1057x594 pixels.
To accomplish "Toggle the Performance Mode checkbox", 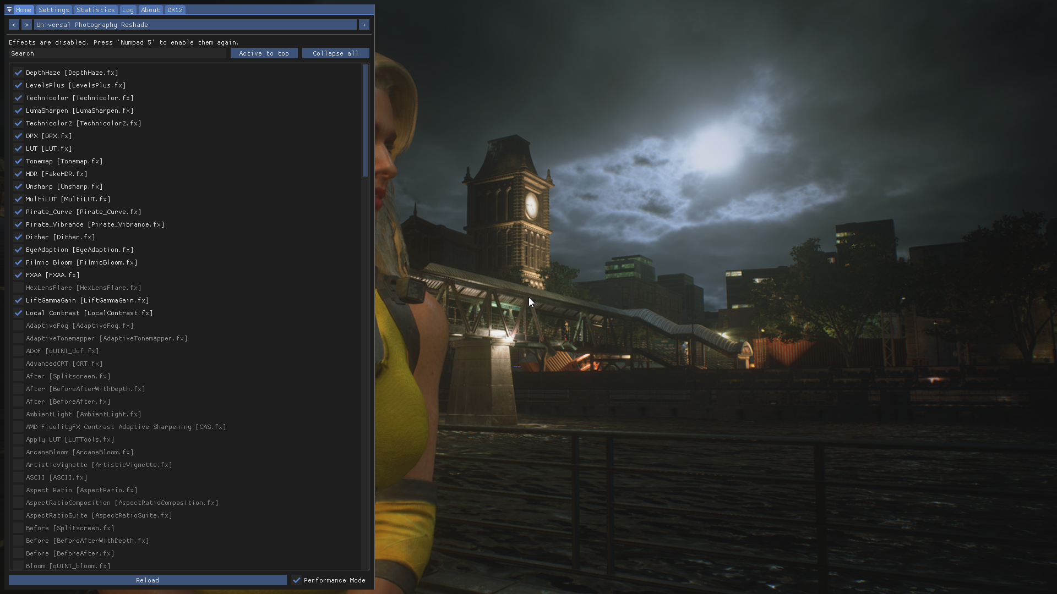I will [x=297, y=580].
